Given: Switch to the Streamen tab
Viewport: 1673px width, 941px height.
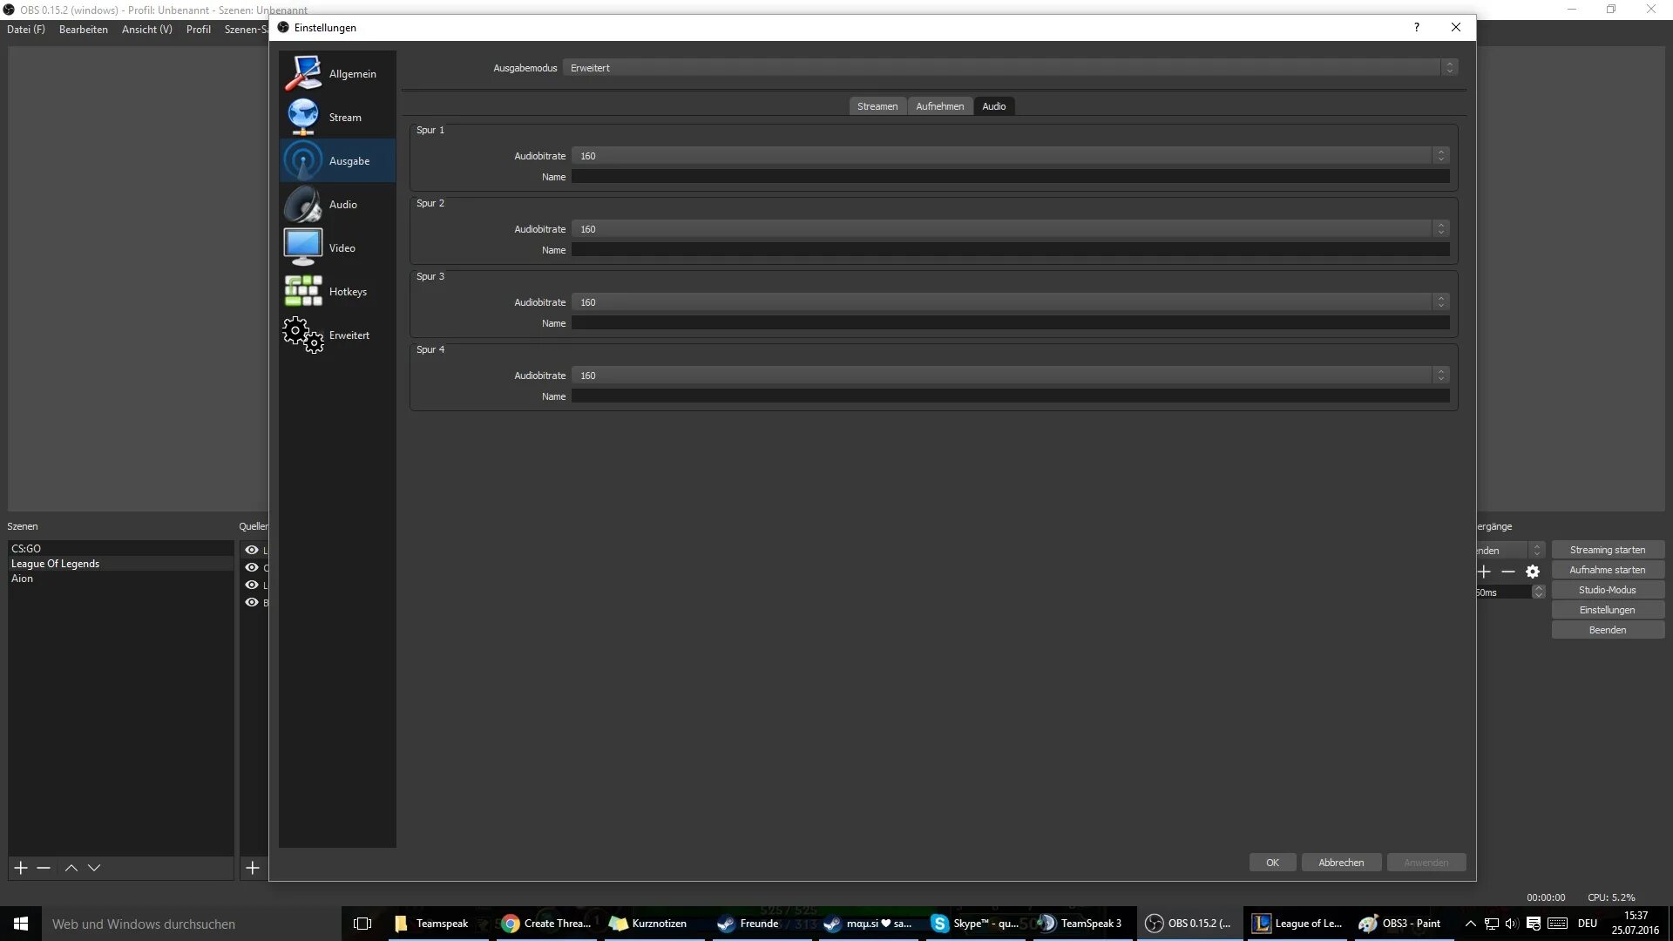Looking at the screenshot, I should point(877,105).
